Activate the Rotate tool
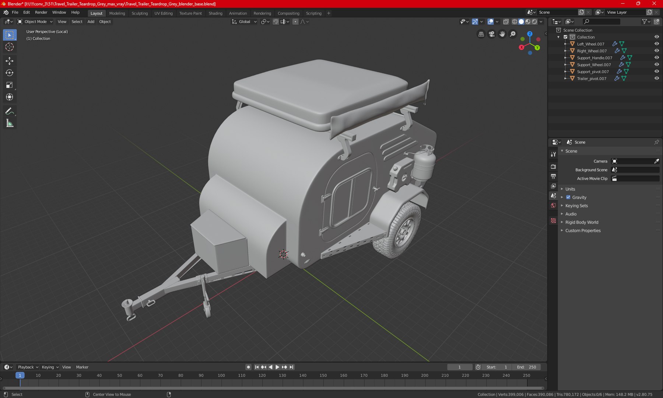This screenshot has height=398, width=663. [x=10, y=73]
